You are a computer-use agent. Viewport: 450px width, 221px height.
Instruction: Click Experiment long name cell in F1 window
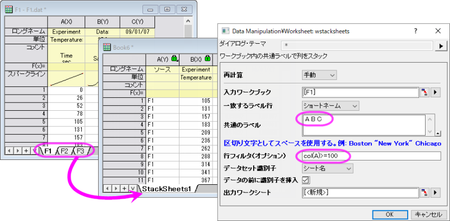(x=66, y=32)
